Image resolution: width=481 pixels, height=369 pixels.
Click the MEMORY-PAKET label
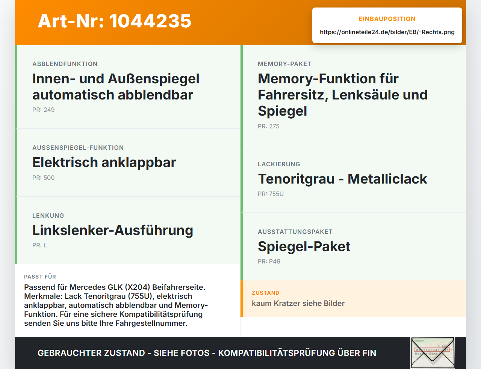pos(284,64)
